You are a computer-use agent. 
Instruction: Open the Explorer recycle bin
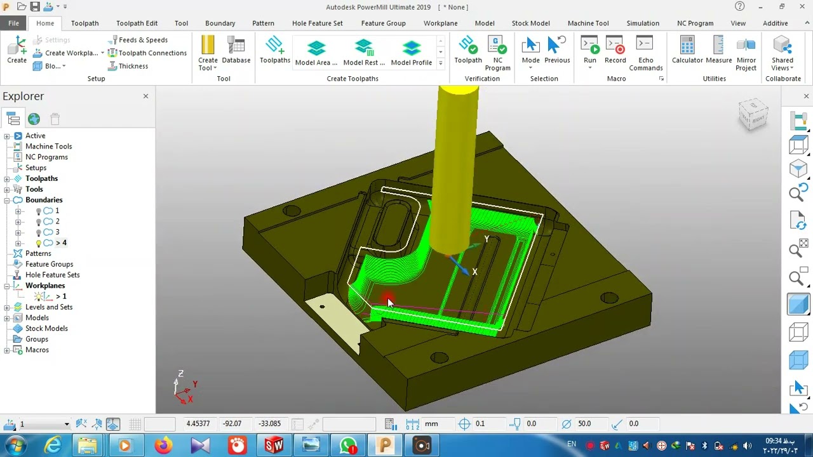tap(55, 119)
